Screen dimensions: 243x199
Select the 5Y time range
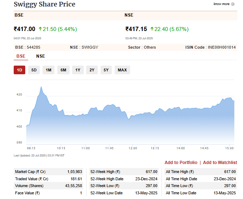106,70
